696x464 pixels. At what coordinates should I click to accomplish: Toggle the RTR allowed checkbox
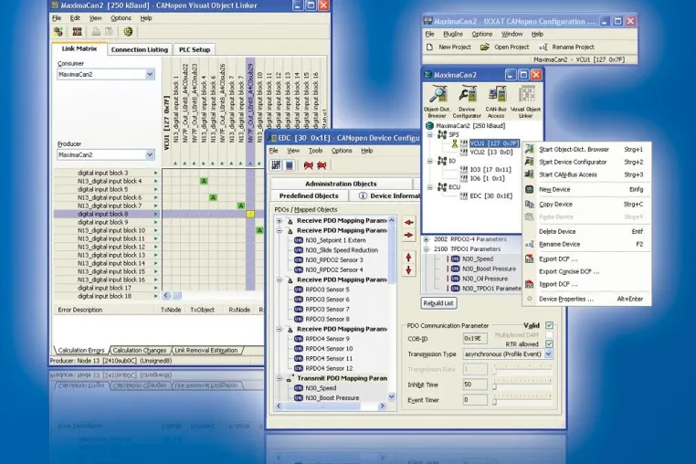click(x=549, y=344)
